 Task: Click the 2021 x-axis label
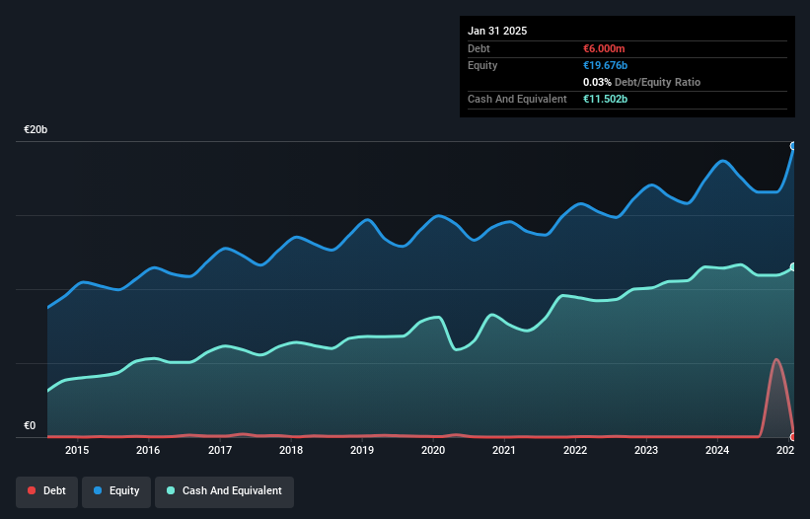coord(504,450)
